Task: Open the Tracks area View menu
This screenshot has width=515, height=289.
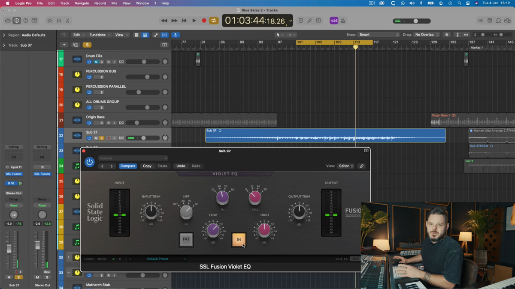Action: coord(121,35)
